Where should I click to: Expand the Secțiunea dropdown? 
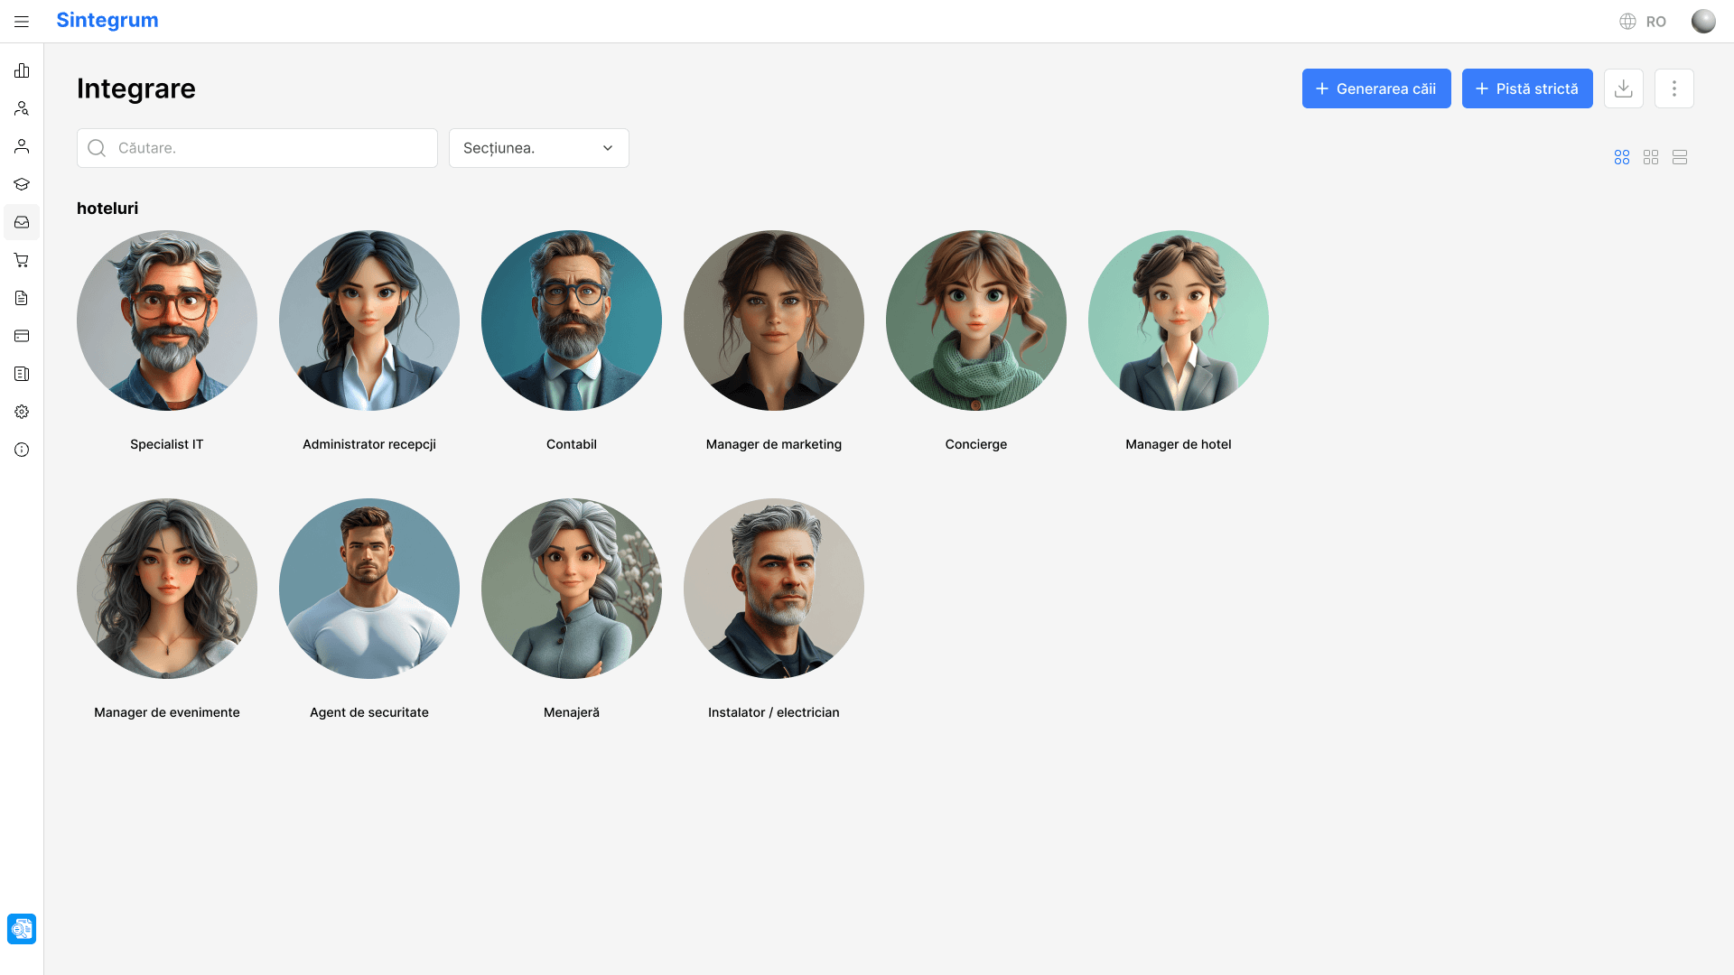point(538,148)
